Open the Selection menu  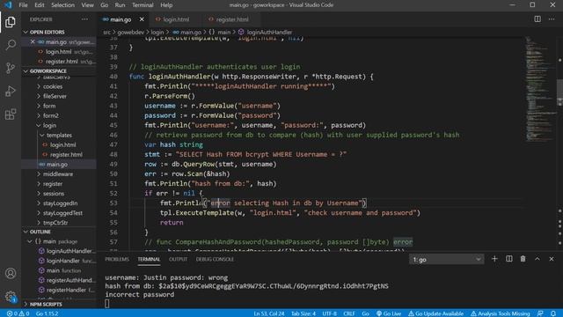pyautogui.click(x=62, y=5)
